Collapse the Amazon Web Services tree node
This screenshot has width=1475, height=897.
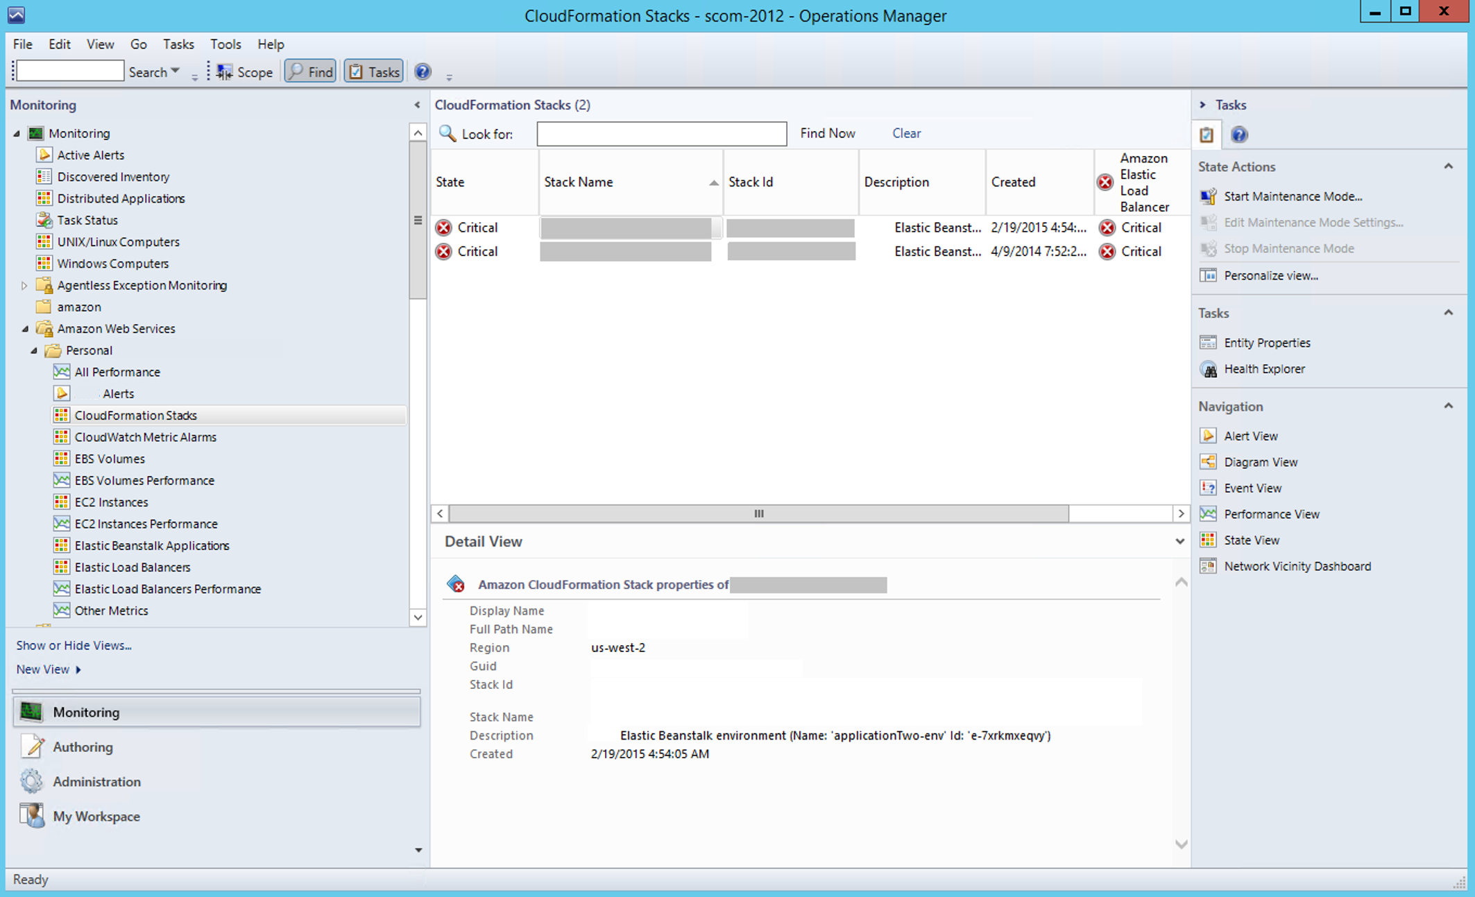click(x=25, y=329)
